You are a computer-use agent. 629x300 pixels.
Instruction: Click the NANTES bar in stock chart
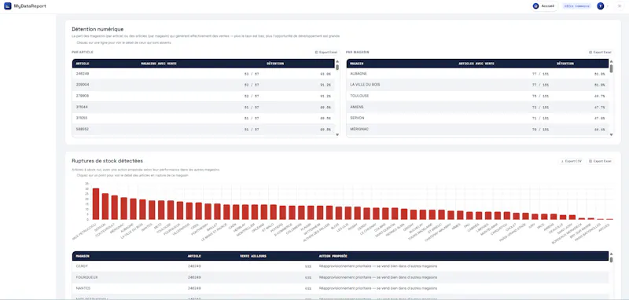(x=152, y=210)
